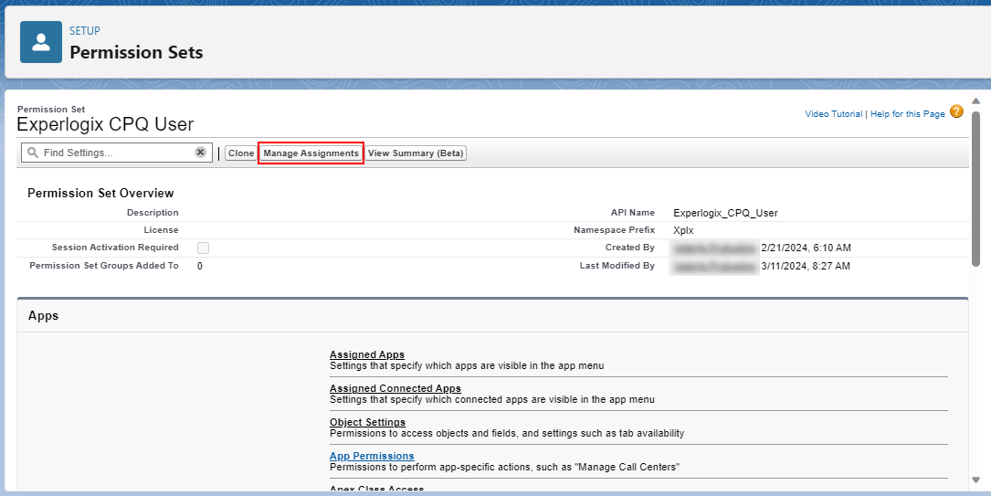Open Help for this Page link
This screenshot has height=496, width=991.
908,114
